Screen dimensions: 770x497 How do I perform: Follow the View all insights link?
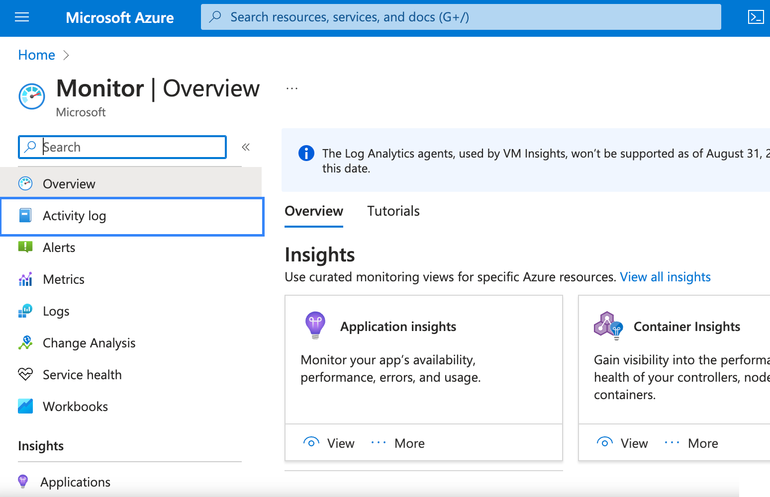(665, 277)
